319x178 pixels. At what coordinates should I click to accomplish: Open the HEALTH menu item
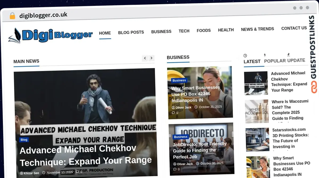[226, 30]
